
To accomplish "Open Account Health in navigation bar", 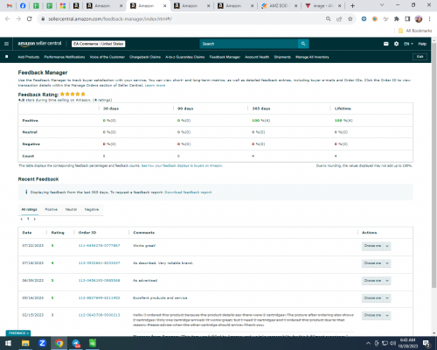I will [257, 57].
